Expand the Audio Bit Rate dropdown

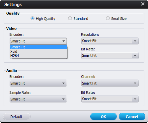pos(110,99)
